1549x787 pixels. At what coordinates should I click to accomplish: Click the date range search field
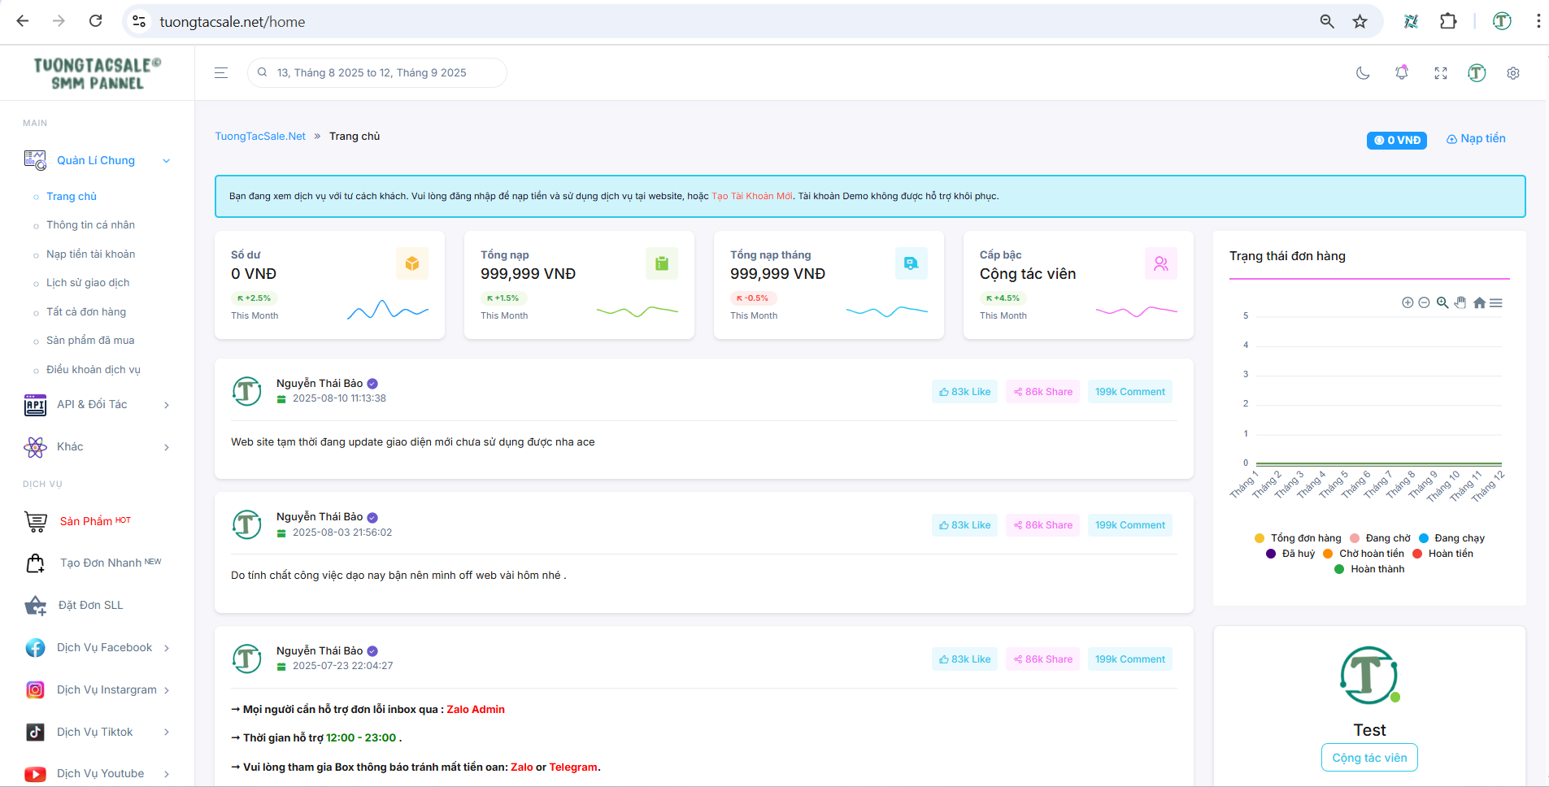pos(377,73)
